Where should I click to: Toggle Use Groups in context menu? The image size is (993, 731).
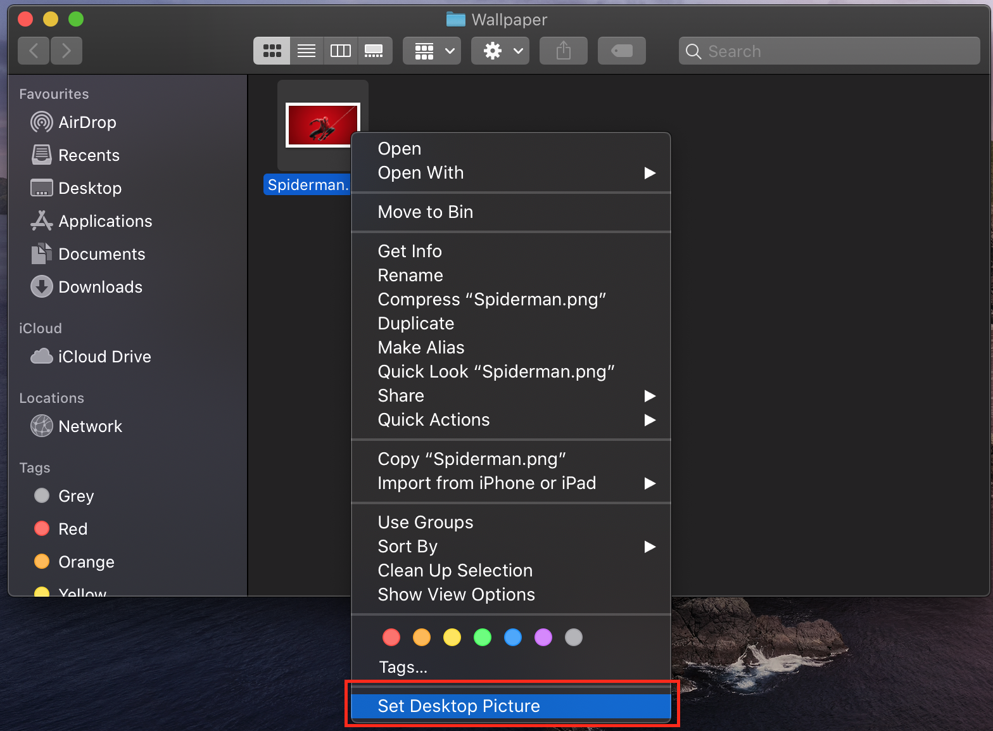tap(510, 522)
